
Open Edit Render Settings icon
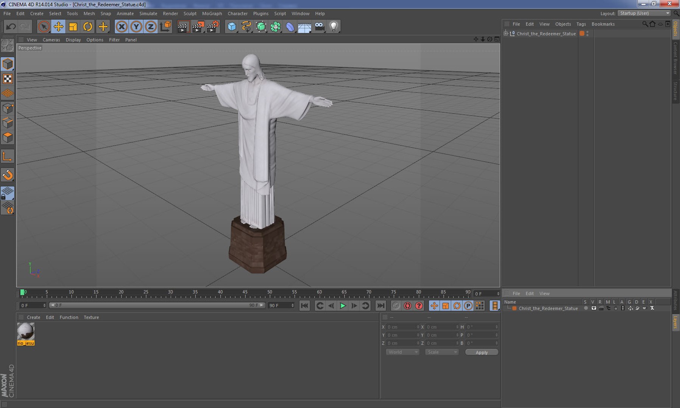pos(213,26)
